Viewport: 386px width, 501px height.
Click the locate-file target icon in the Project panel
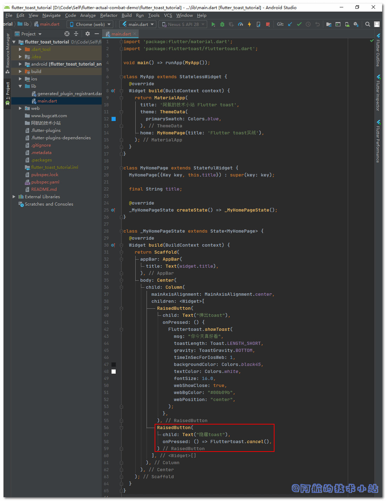[x=67, y=34]
